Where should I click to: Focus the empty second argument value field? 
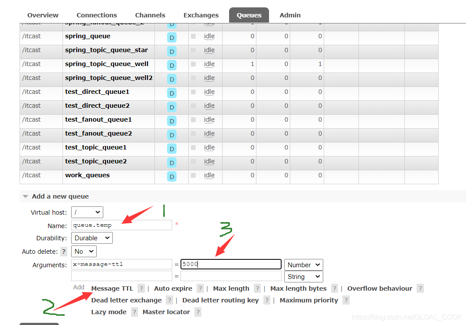point(231,276)
